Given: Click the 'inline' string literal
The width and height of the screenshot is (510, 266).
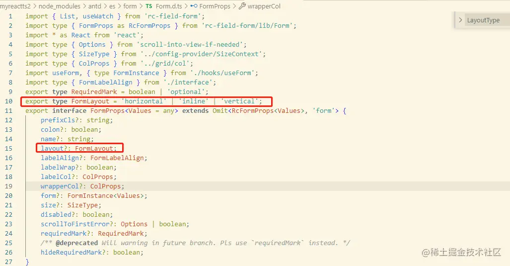Looking at the screenshot, I should tap(194, 101).
